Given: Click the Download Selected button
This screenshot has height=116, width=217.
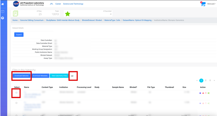Looking at the screenshot, I should click(x=21, y=76).
